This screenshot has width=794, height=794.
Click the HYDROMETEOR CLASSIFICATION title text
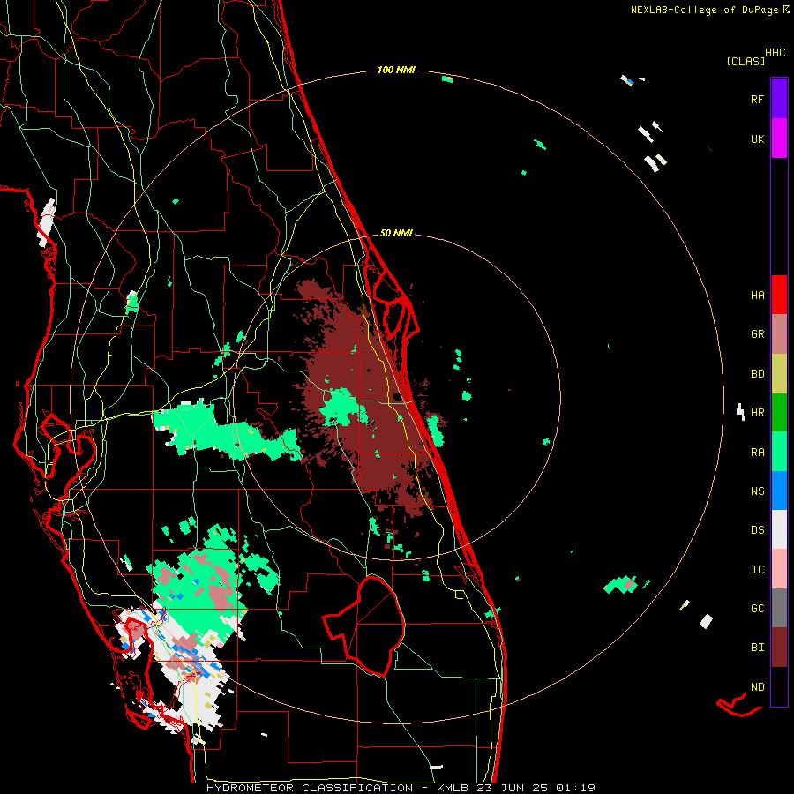(310, 788)
